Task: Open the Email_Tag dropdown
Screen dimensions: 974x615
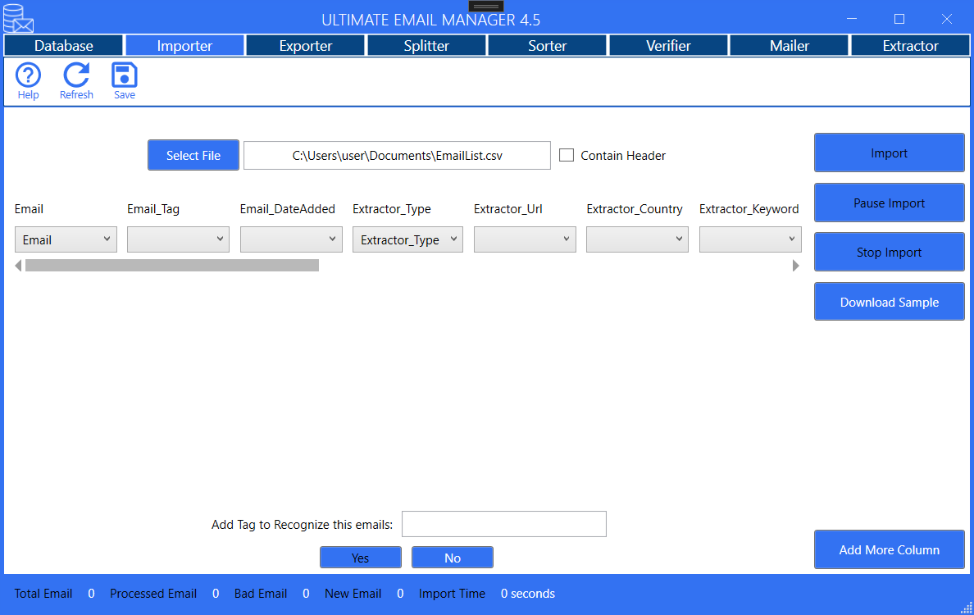Action: [178, 239]
